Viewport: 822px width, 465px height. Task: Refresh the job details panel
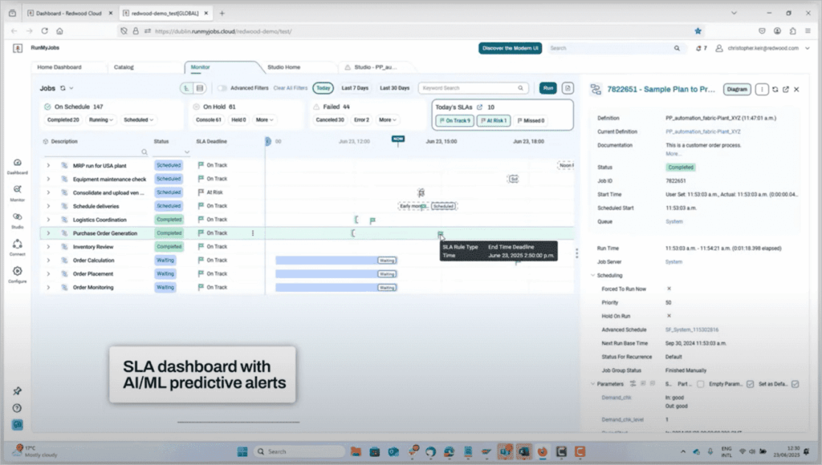point(775,90)
